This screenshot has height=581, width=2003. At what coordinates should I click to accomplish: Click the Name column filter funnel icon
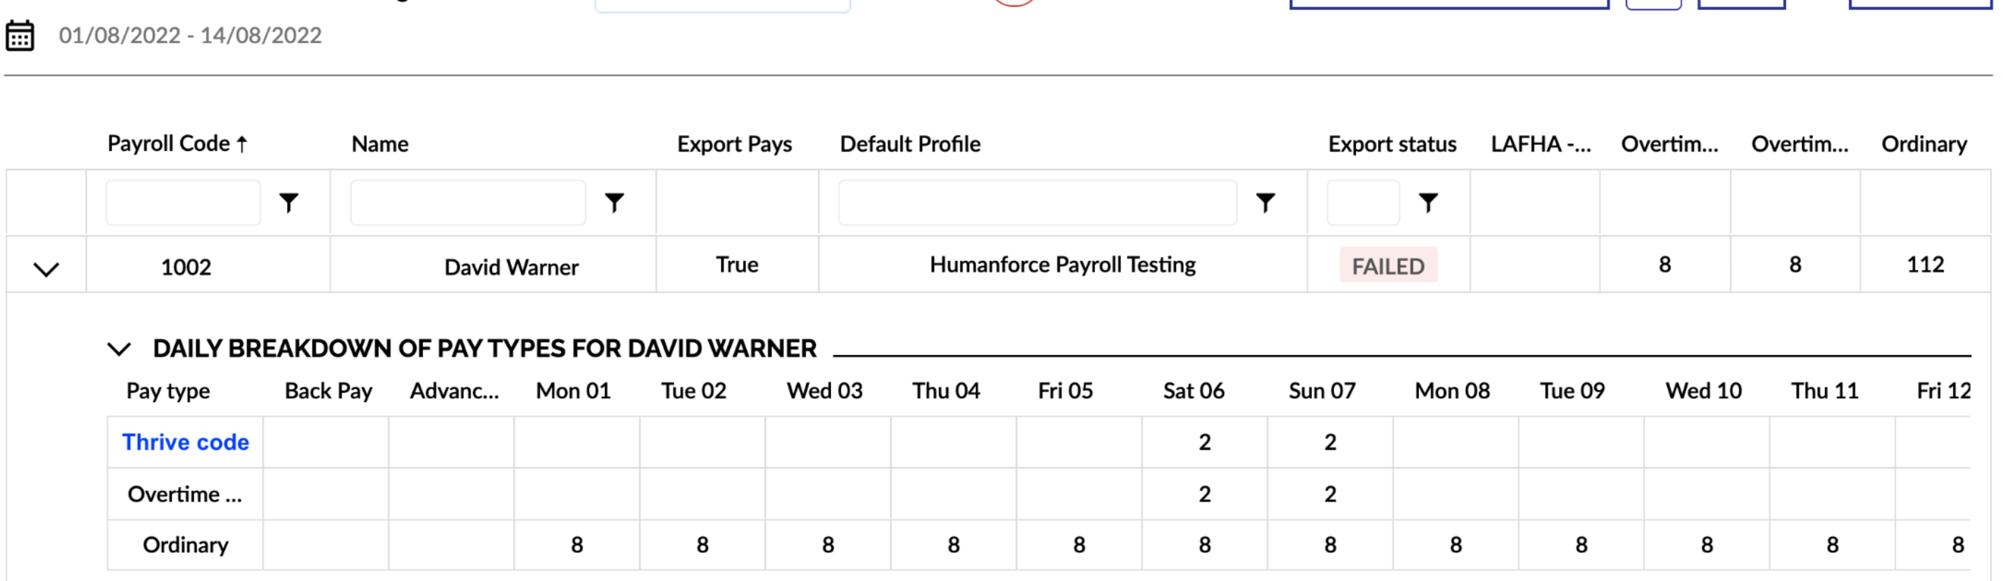click(x=614, y=202)
